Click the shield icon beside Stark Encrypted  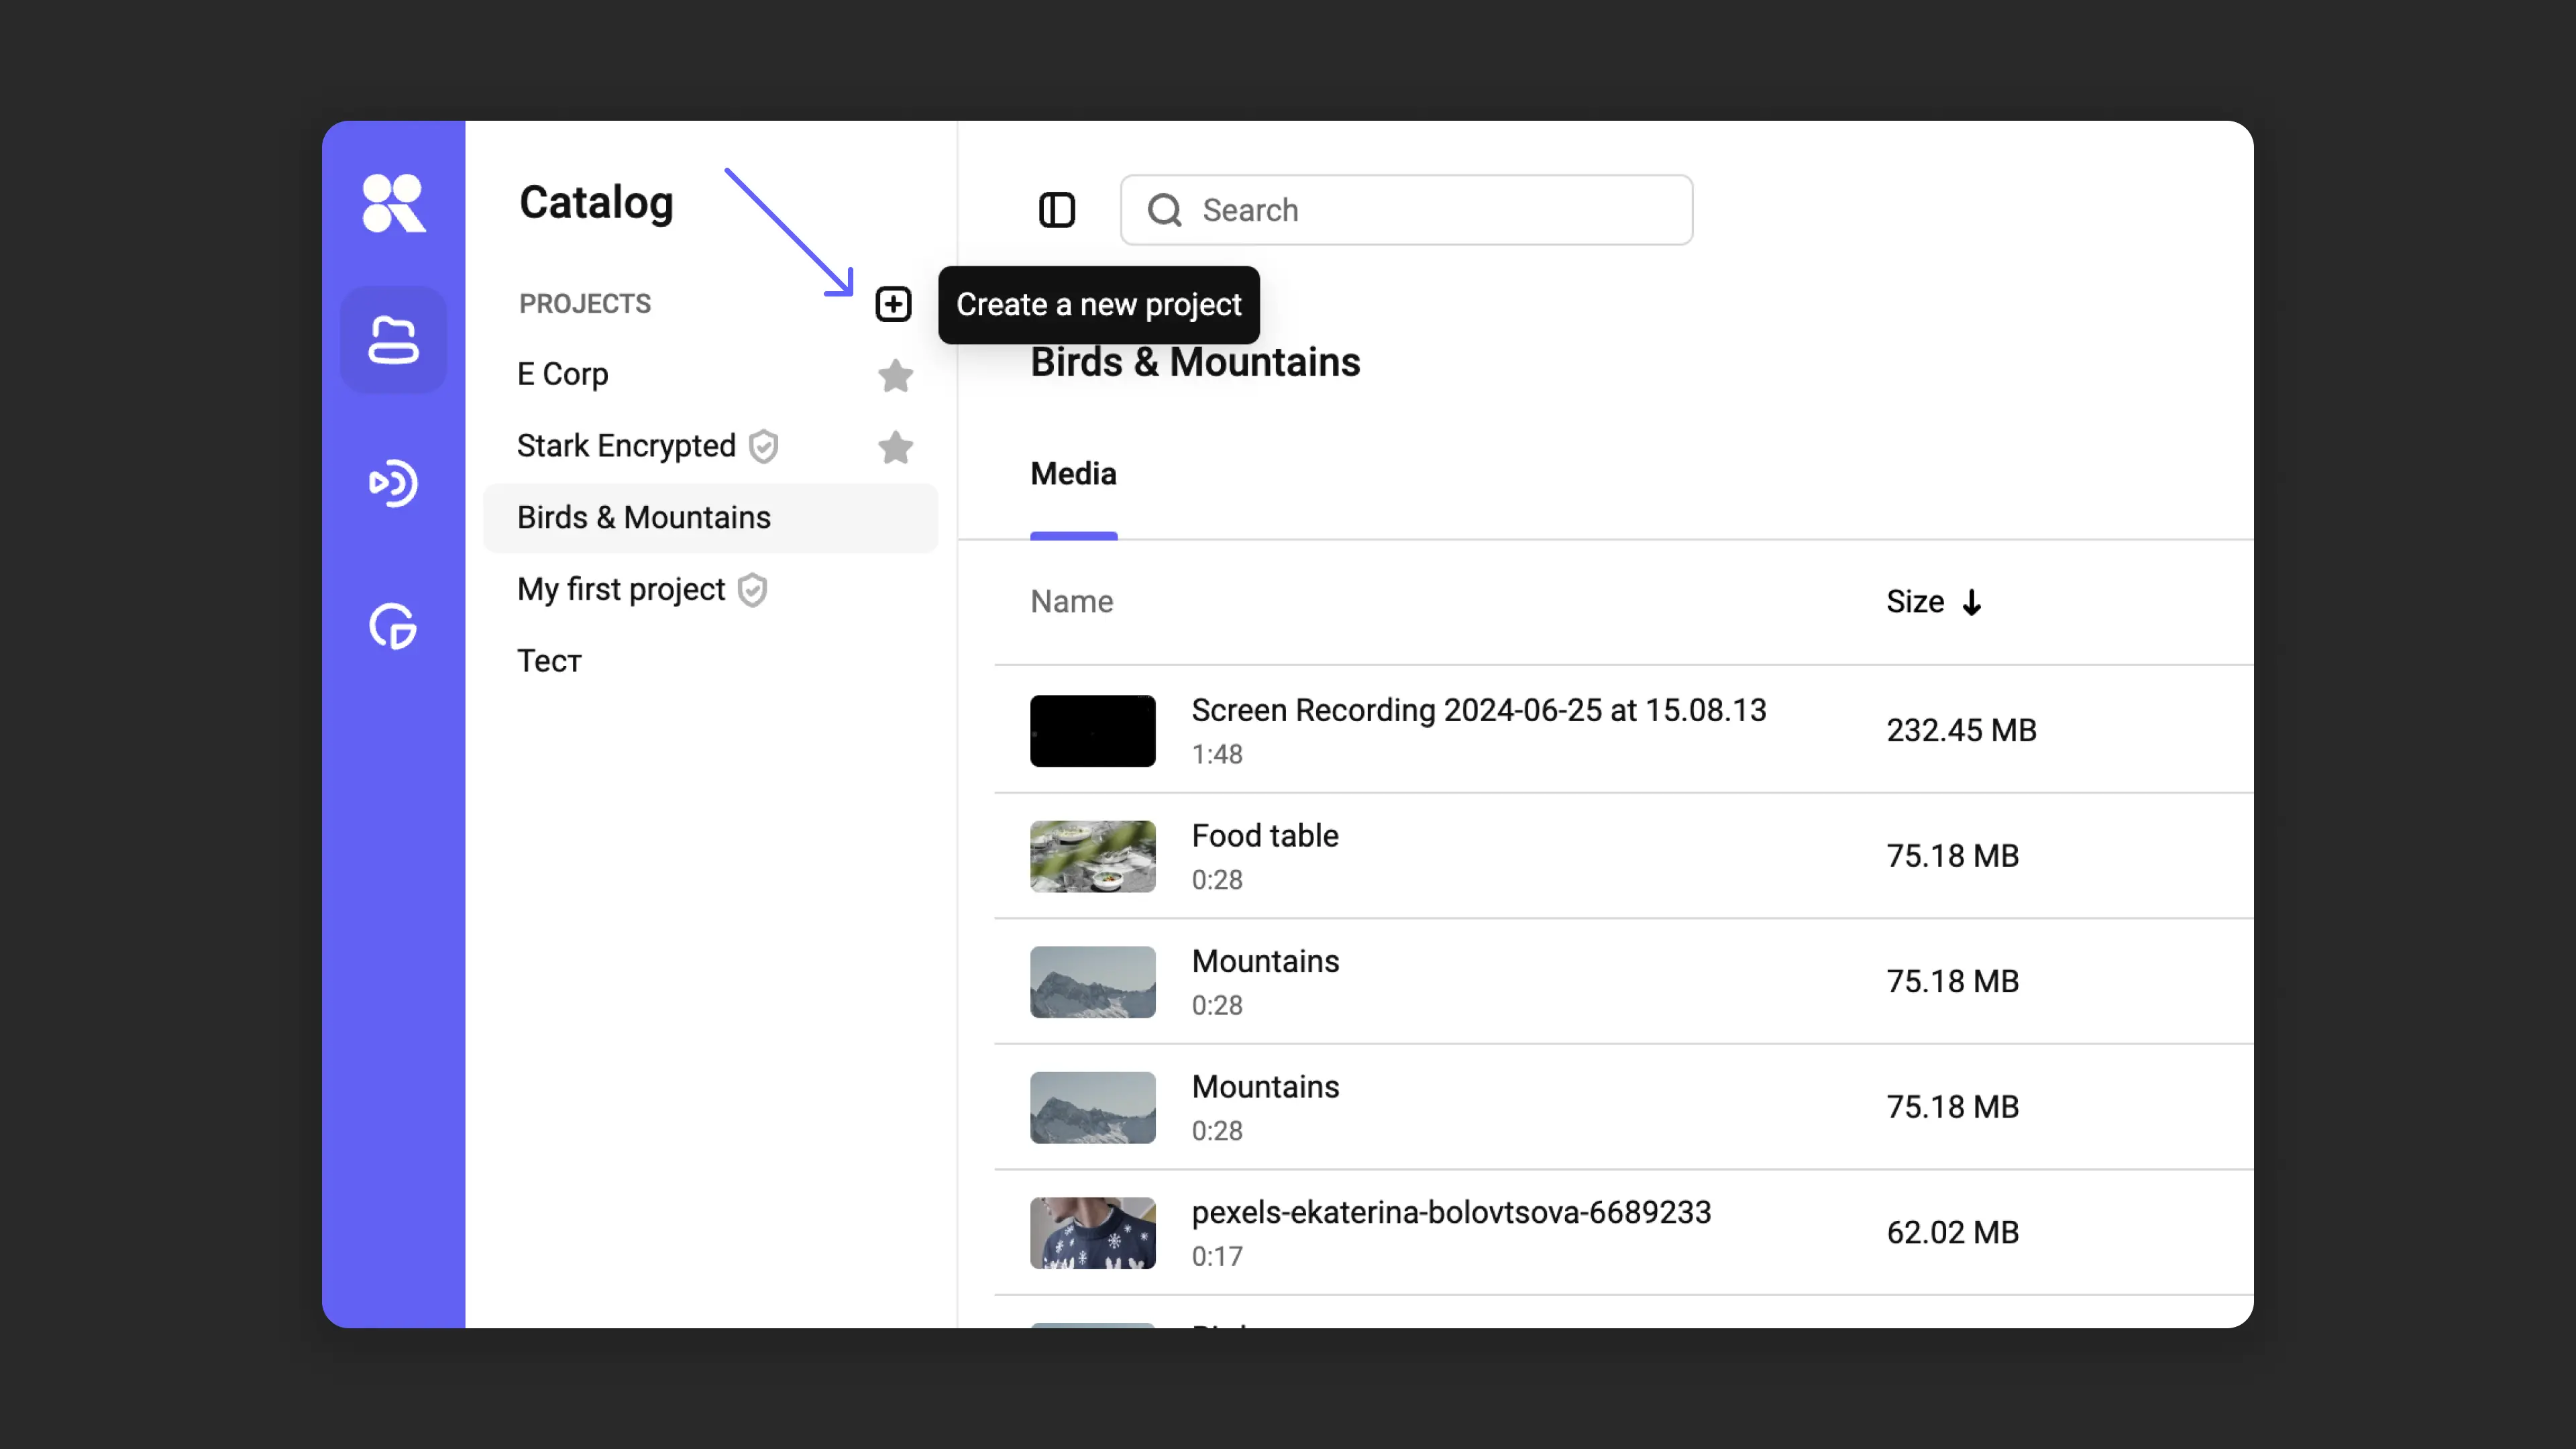[x=764, y=446]
